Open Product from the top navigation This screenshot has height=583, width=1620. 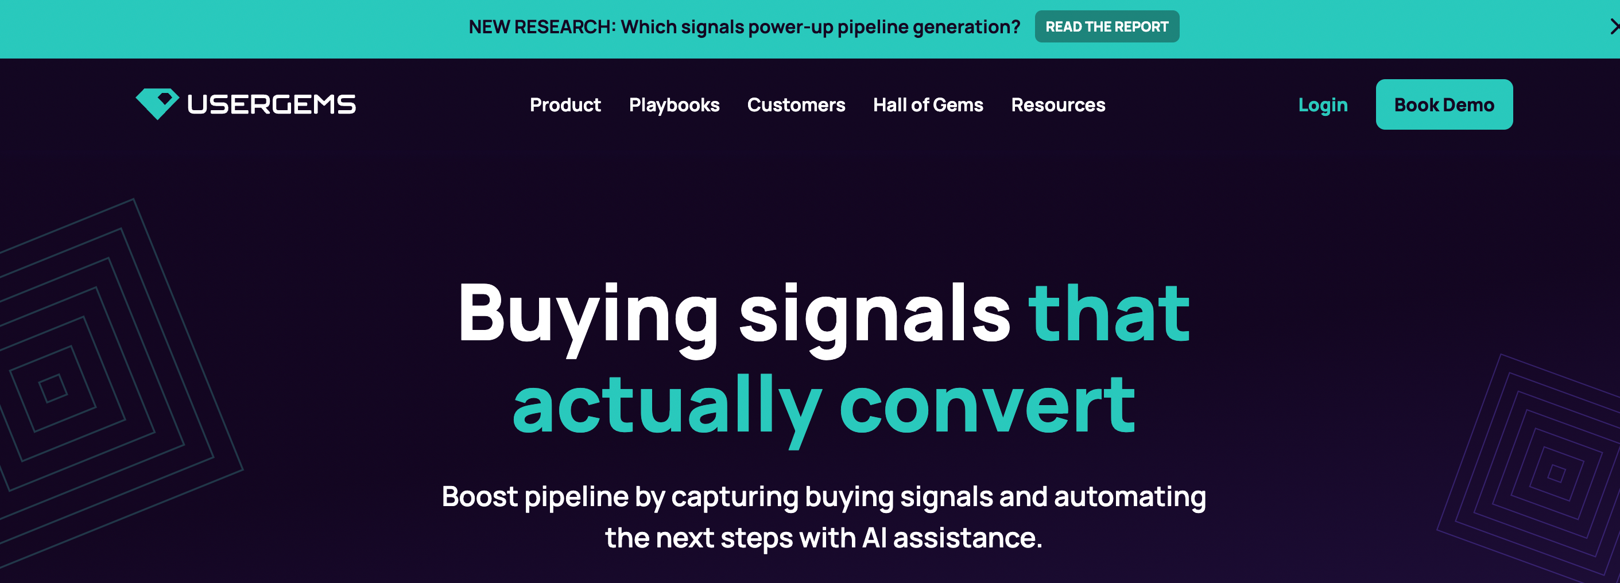pyautogui.click(x=565, y=104)
